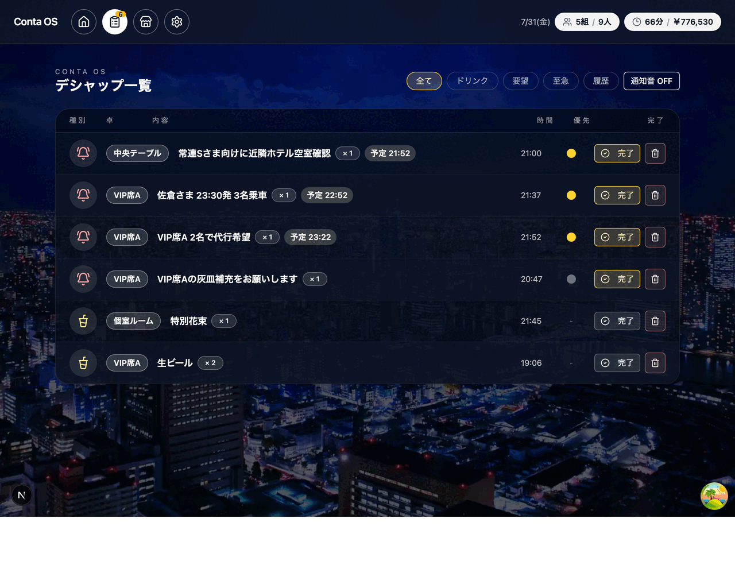Open the 5組 / 9人 guest count pill
Viewport: 735px width, 561px height.
pos(587,22)
